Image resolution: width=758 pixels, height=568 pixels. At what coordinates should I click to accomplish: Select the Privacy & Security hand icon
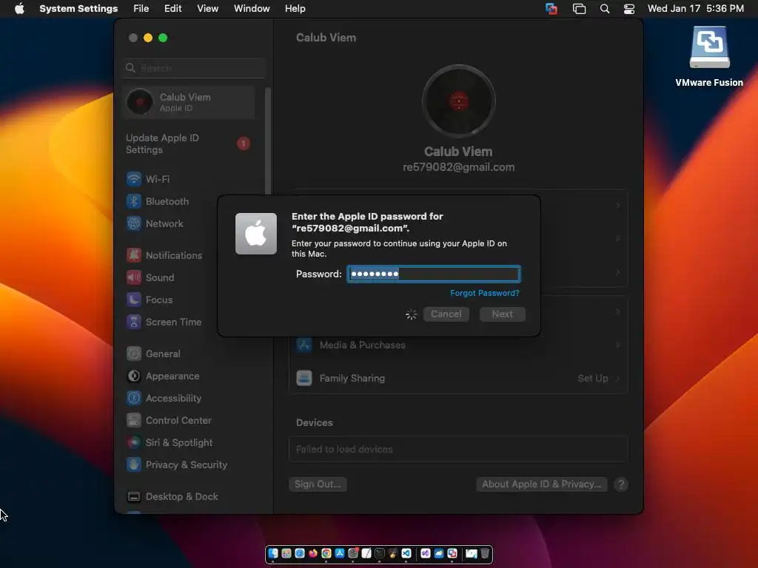tap(134, 464)
